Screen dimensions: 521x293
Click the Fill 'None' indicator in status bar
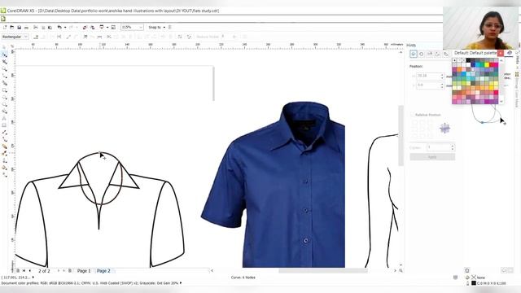(479, 278)
